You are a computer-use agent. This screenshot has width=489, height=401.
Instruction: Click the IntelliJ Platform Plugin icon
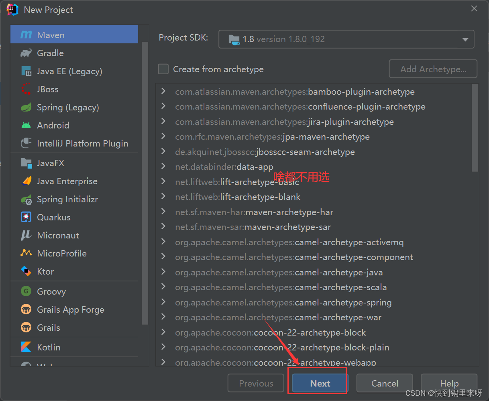pyautogui.click(x=26, y=143)
